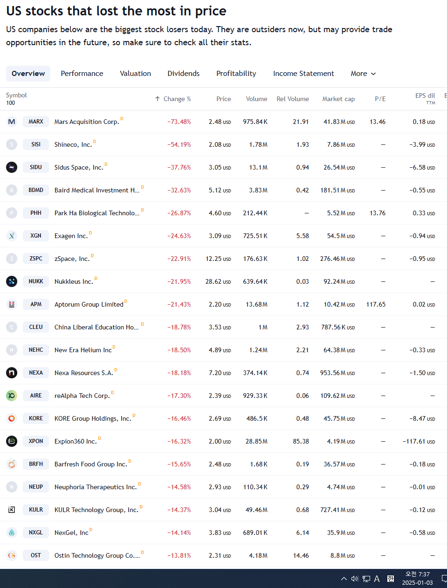The width and height of the screenshot is (447, 588).
Task: Show hidden system tray icons chevron
Action: [344, 579]
